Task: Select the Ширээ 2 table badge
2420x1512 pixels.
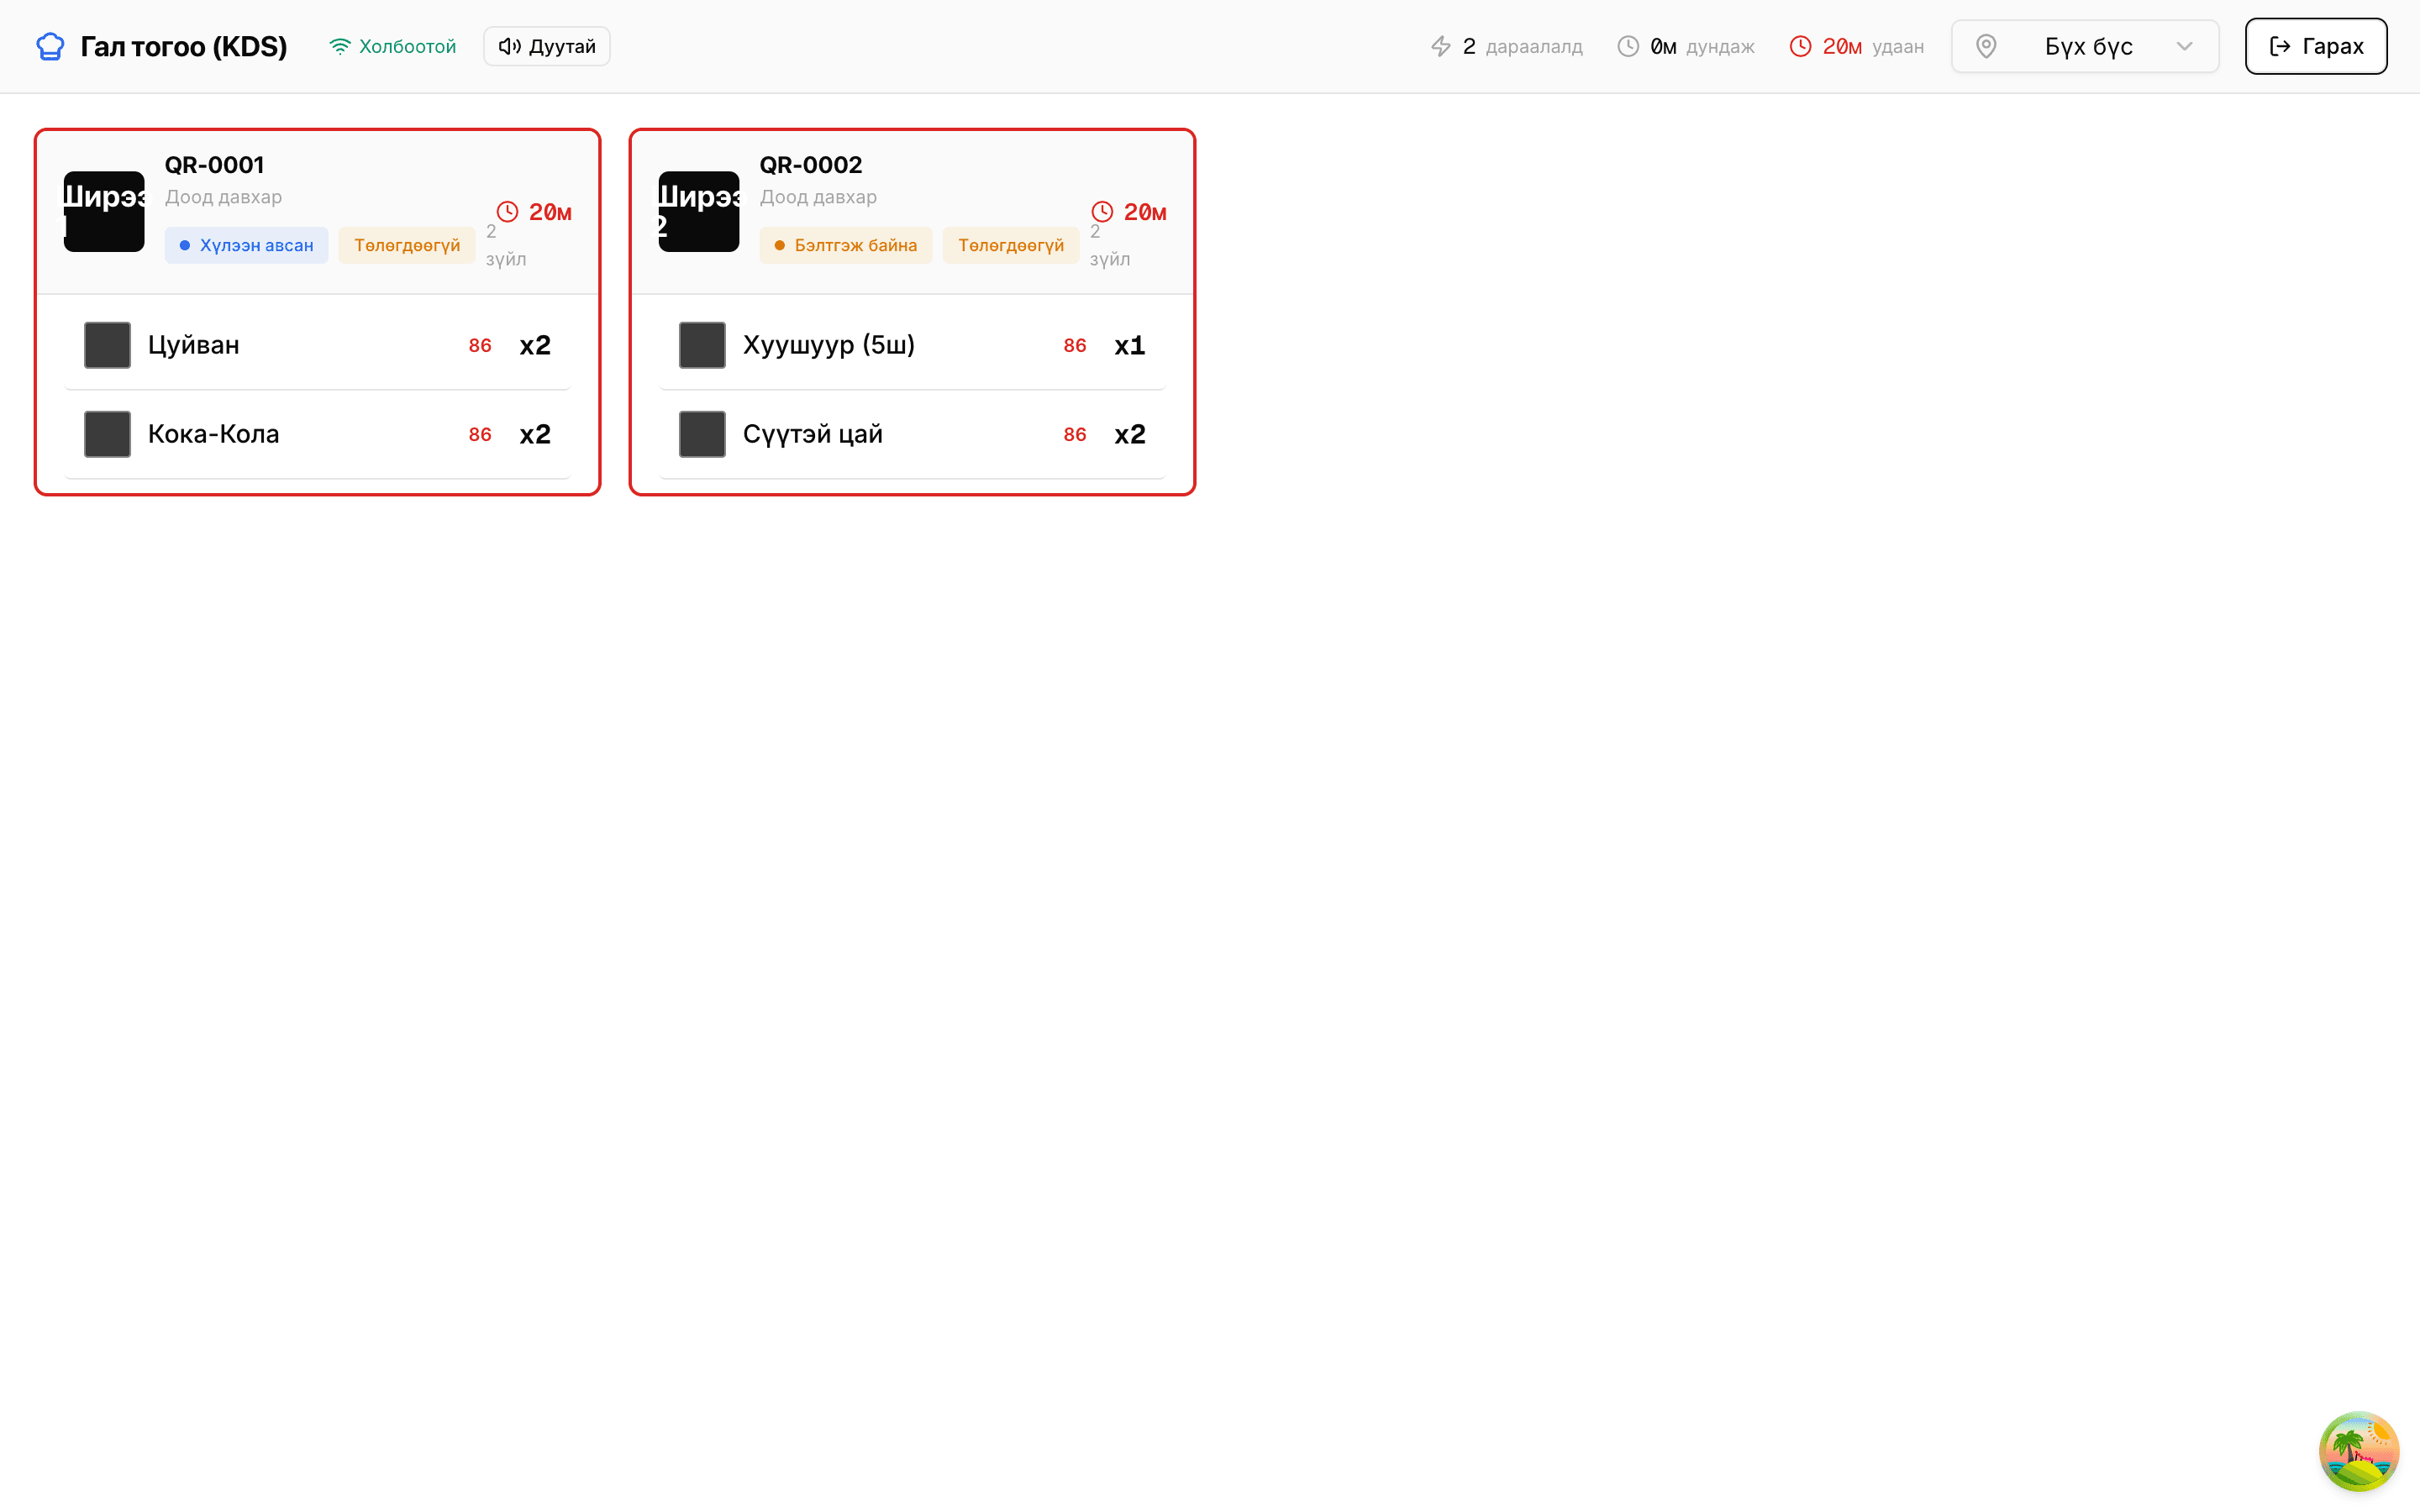Action: coord(699,211)
